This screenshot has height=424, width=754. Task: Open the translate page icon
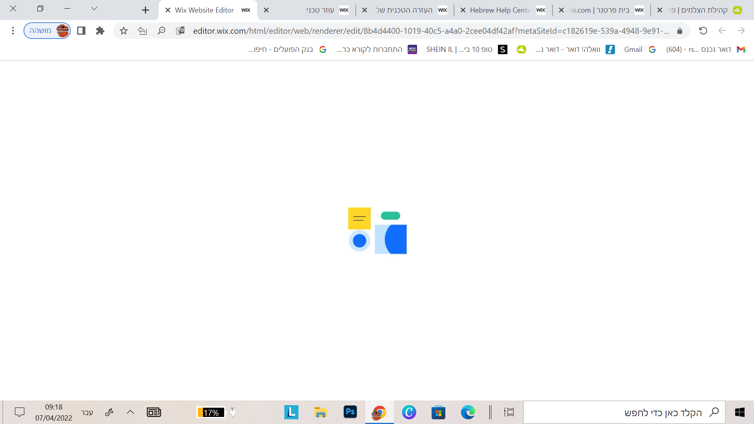pos(180,31)
